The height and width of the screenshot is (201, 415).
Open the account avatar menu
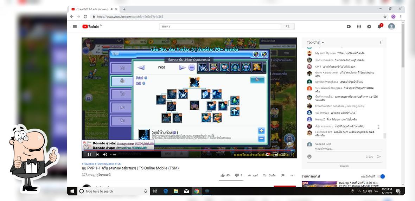pyautogui.click(x=391, y=26)
